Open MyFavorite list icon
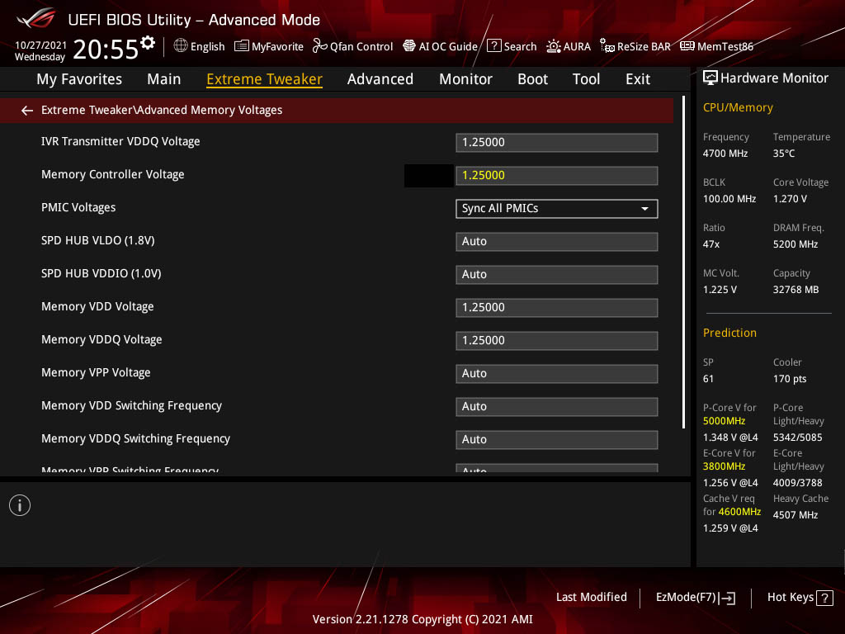 [242, 46]
